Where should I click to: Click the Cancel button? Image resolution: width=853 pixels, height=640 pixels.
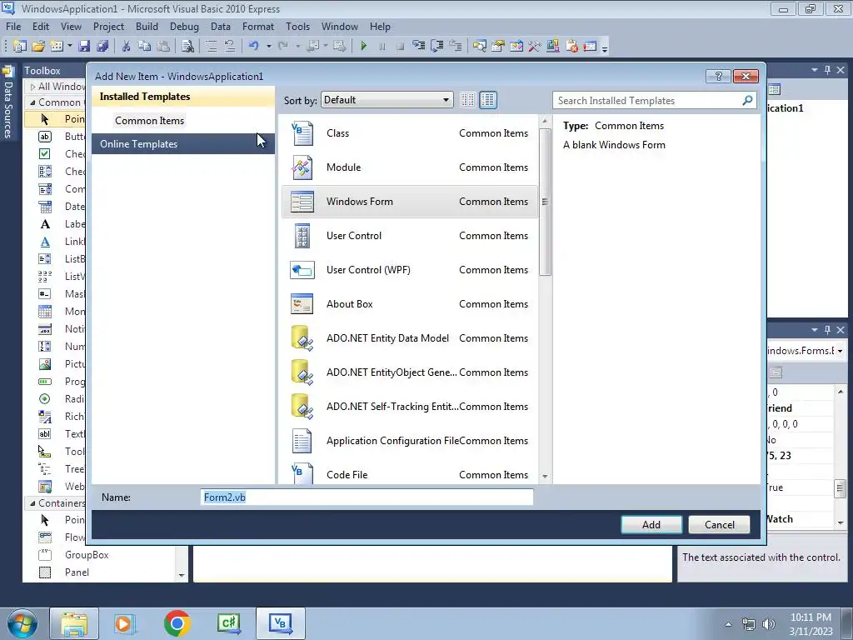(719, 525)
